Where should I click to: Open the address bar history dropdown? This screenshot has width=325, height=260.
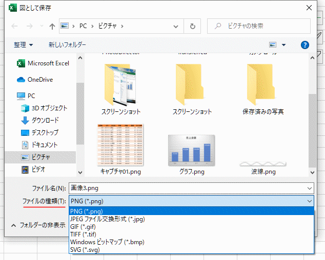[176, 26]
